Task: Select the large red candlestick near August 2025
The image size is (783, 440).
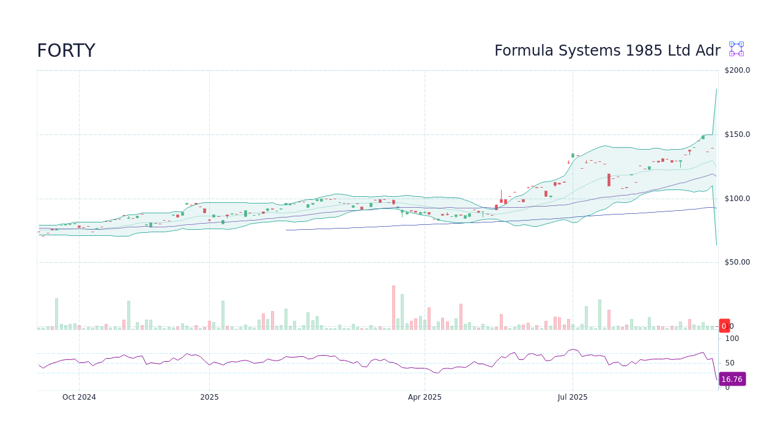Action: click(609, 178)
